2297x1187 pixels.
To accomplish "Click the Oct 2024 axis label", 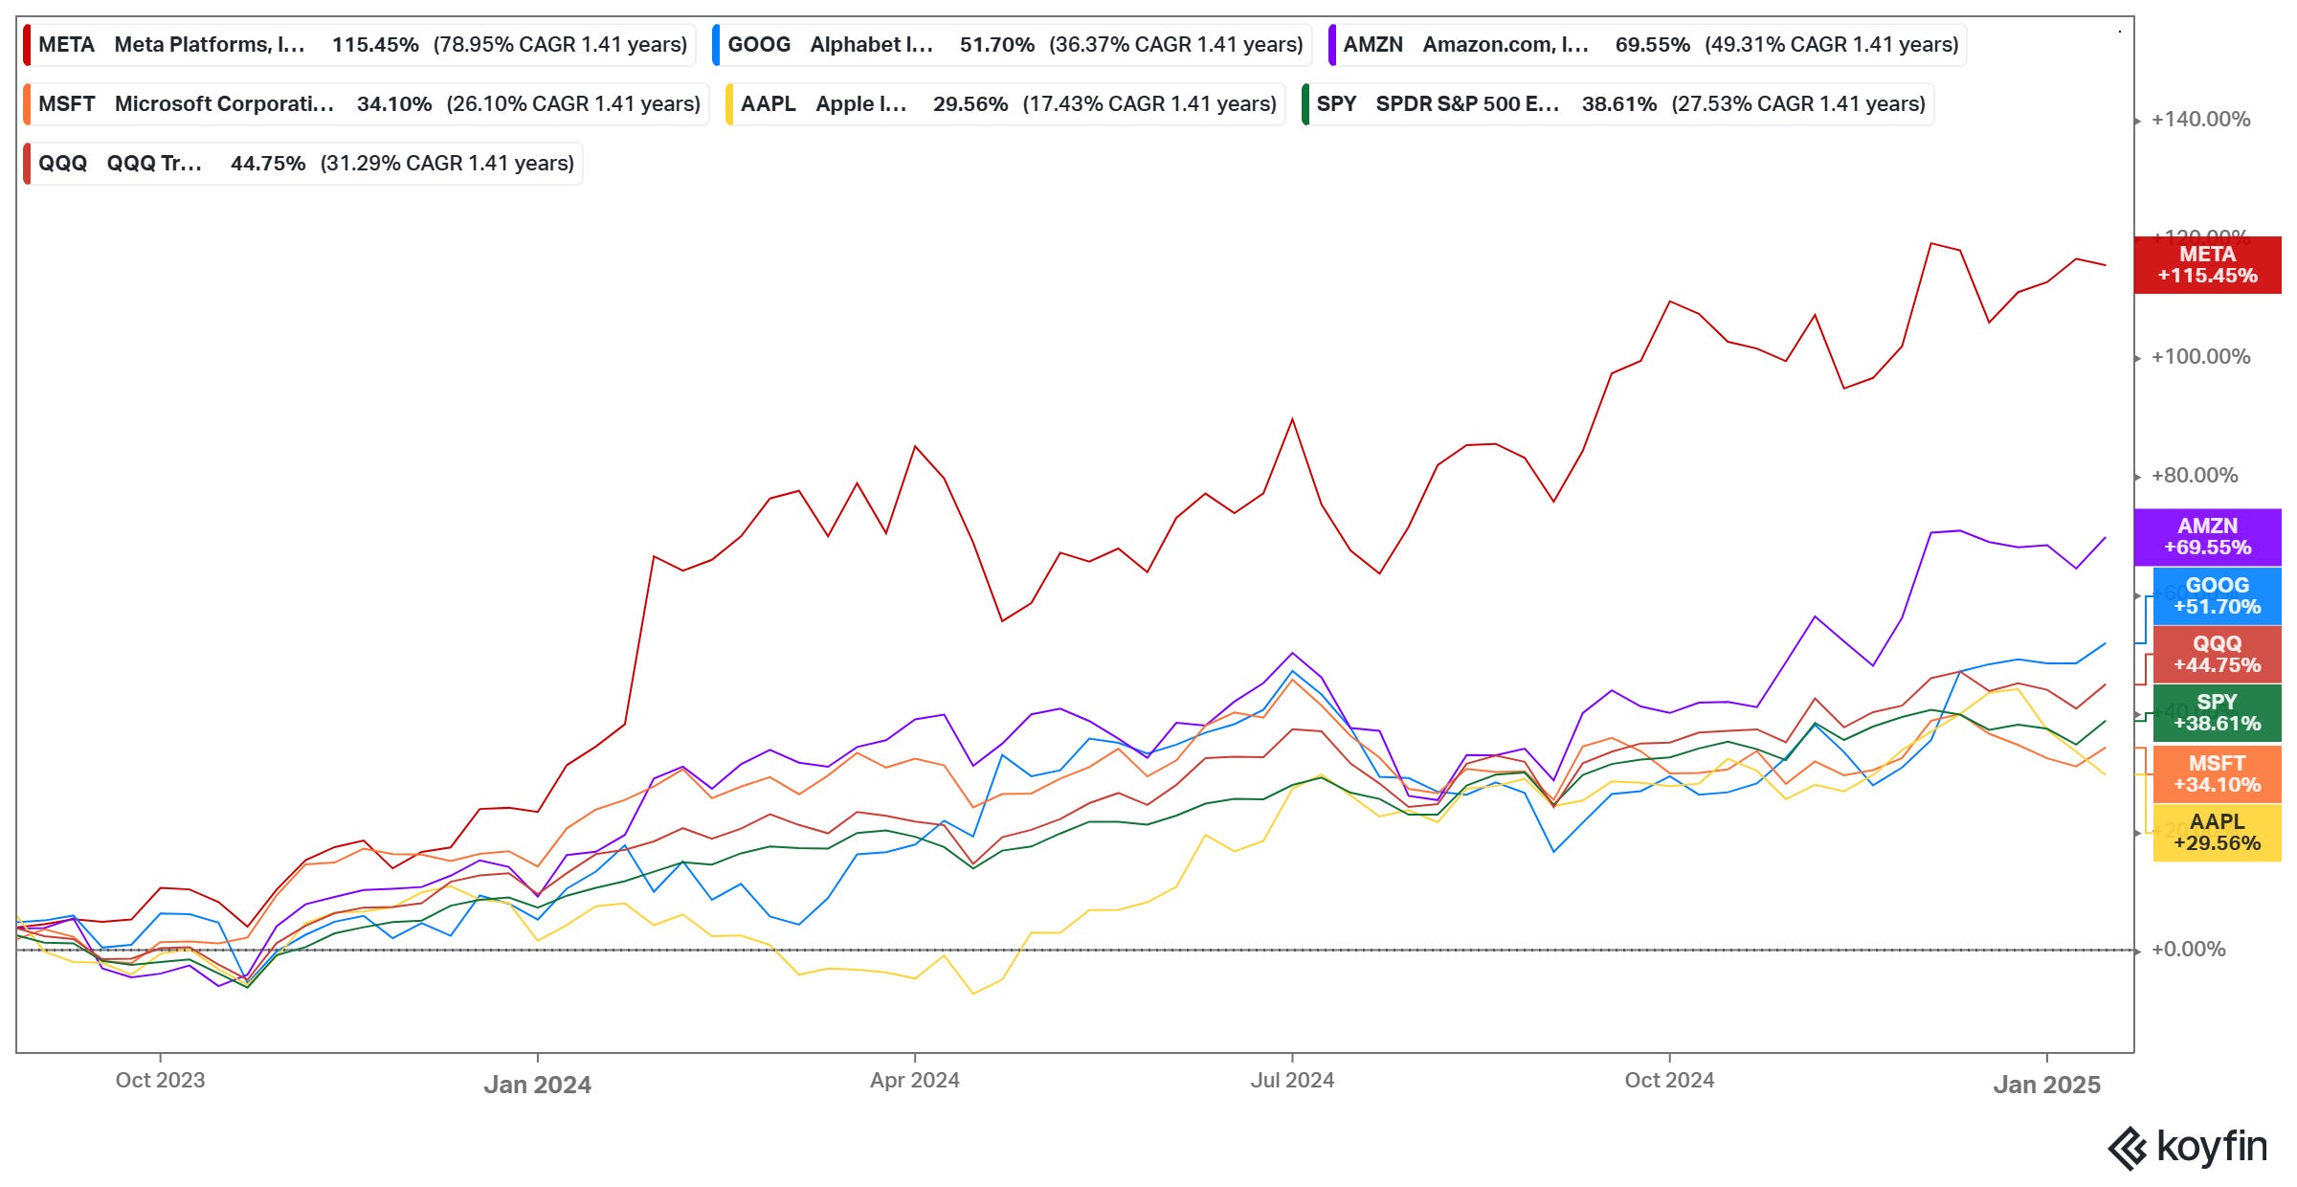I will 1669,1080.
